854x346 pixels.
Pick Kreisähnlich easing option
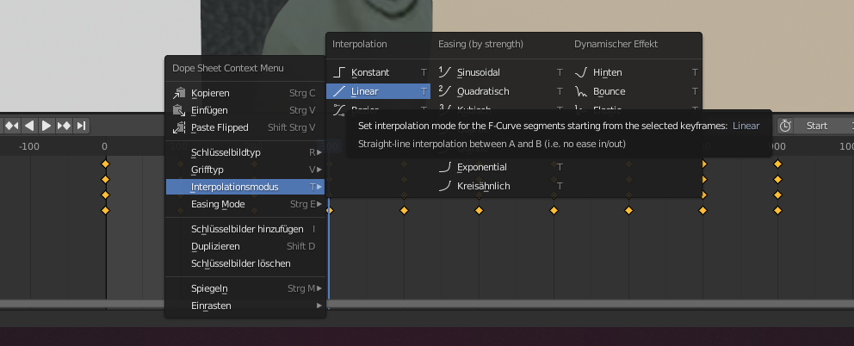click(482, 185)
